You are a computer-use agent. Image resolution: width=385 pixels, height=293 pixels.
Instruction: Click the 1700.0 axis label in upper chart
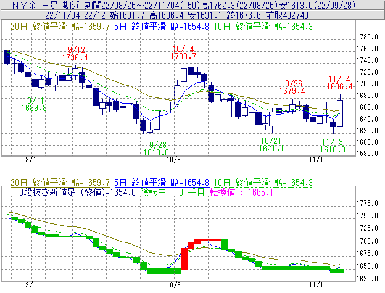pyautogui.click(x=367, y=84)
